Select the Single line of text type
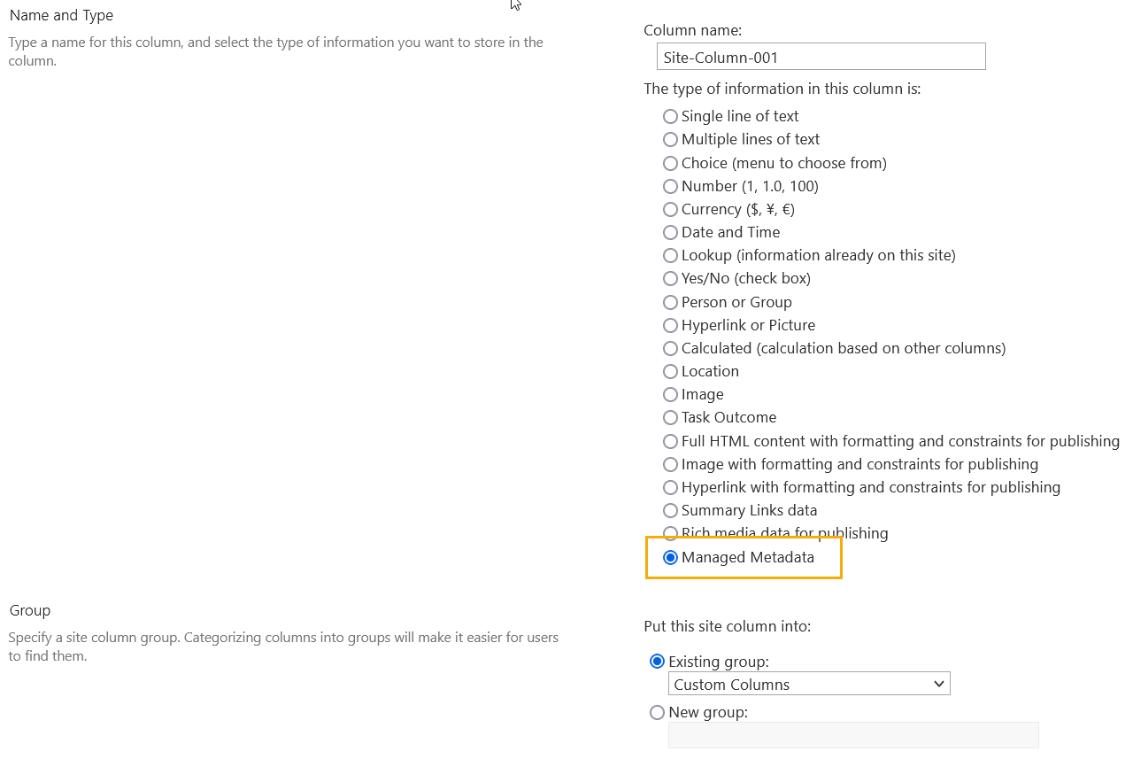The image size is (1133, 759). point(670,116)
